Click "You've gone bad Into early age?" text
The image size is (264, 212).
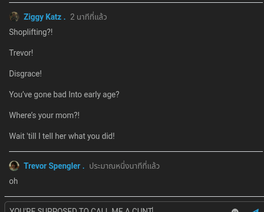click(64, 94)
